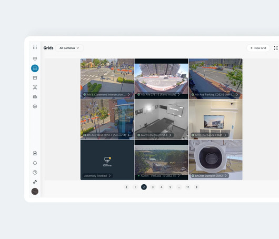Viewport: 279px width, 239px height.
Task: Open the app launcher grid icon
Action: 35,47
